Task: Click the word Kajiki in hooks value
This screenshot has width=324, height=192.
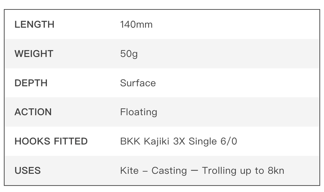Action: (x=157, y=141)
